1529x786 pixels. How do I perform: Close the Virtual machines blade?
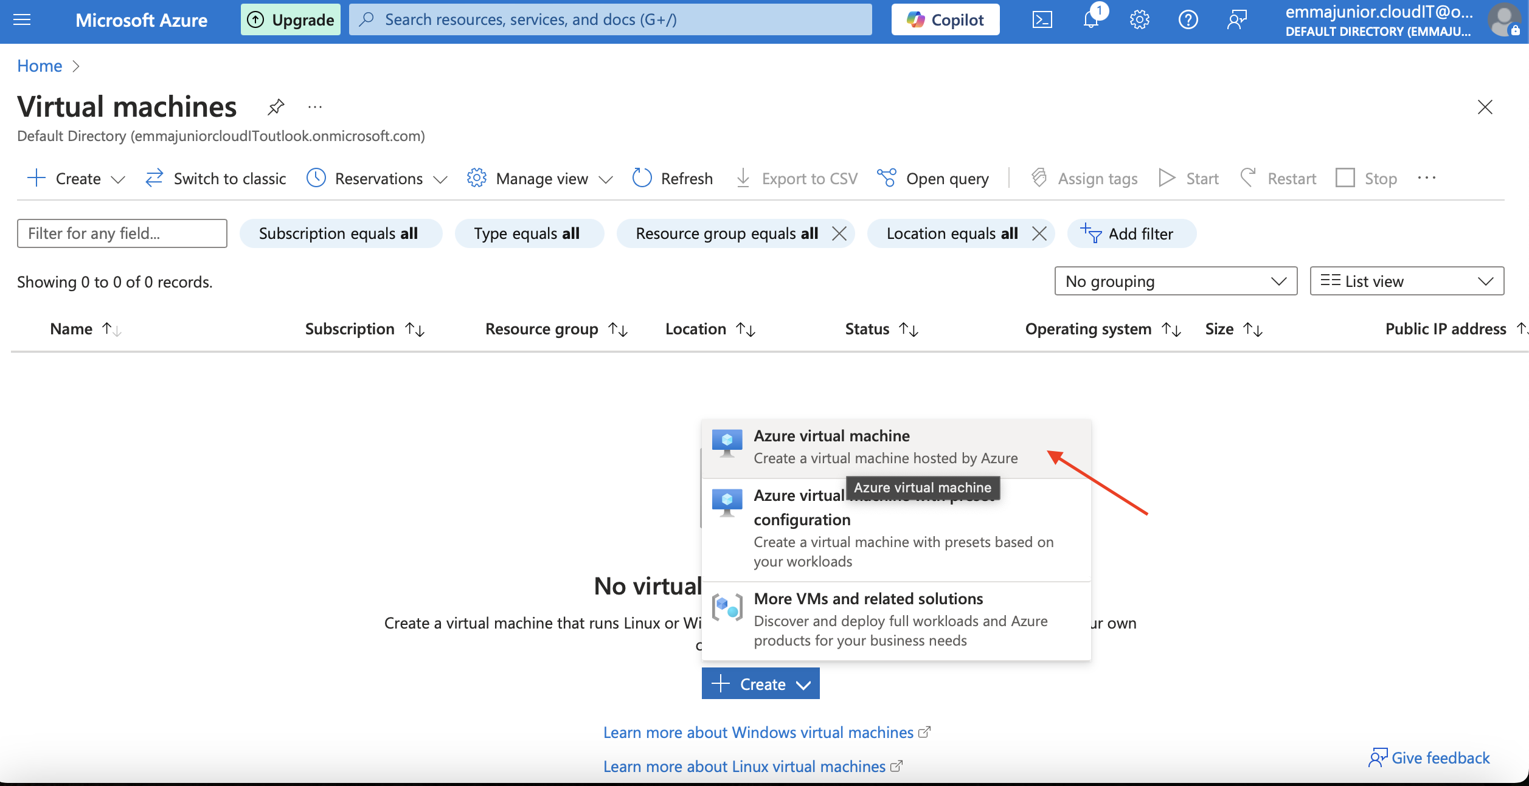click(1485, 107)
